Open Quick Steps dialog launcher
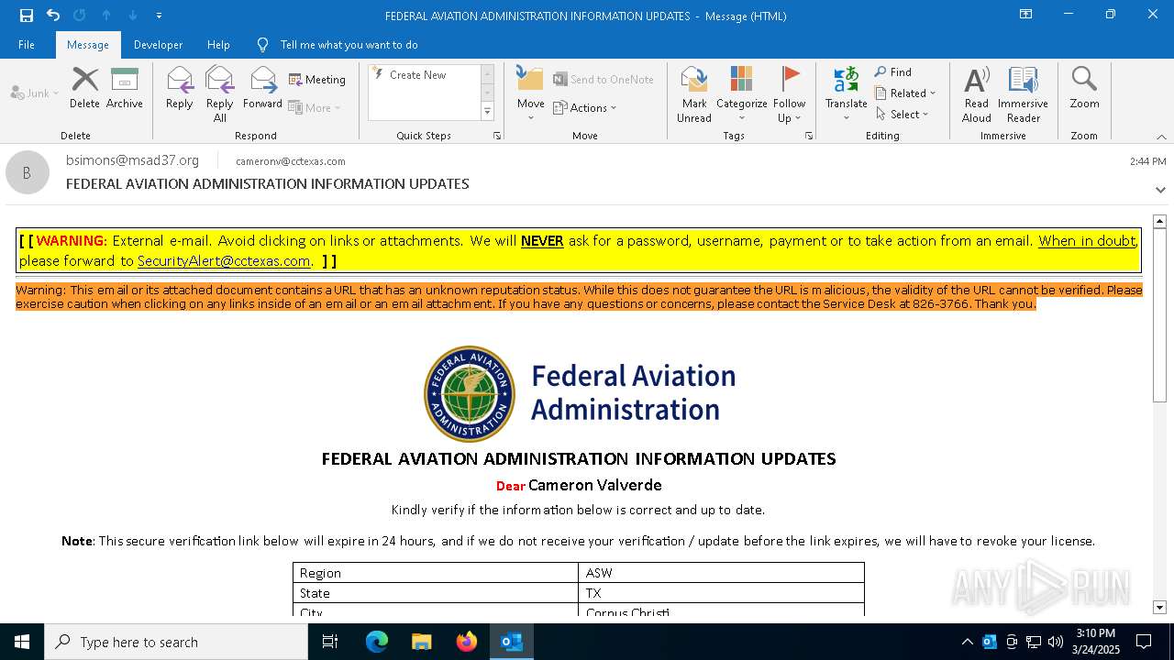 [x=497, y=136]
